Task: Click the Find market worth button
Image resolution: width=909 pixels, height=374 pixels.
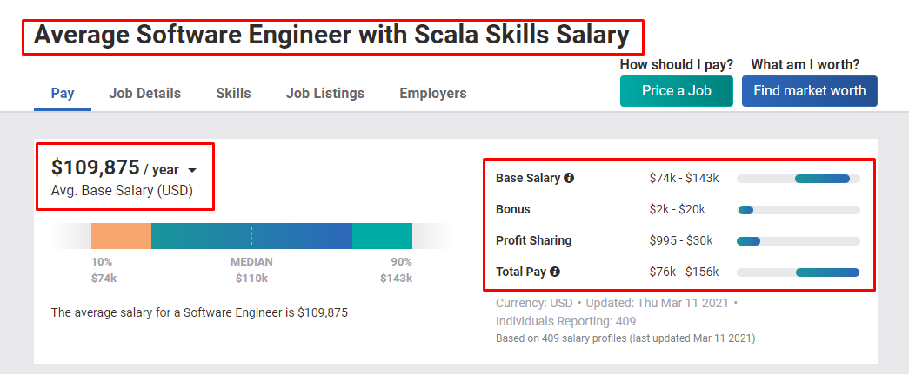Action: coord(809,91)
